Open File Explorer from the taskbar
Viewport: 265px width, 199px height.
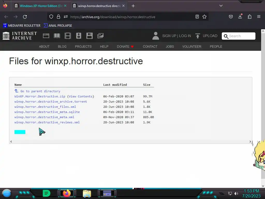(x=87, y=193)
